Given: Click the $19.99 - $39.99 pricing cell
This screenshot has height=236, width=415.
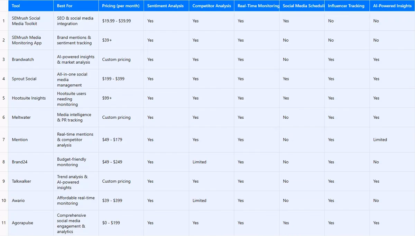Looking at the screenshot, I should [121, 21].
